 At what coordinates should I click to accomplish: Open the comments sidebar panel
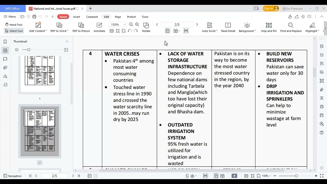[5, 59]
